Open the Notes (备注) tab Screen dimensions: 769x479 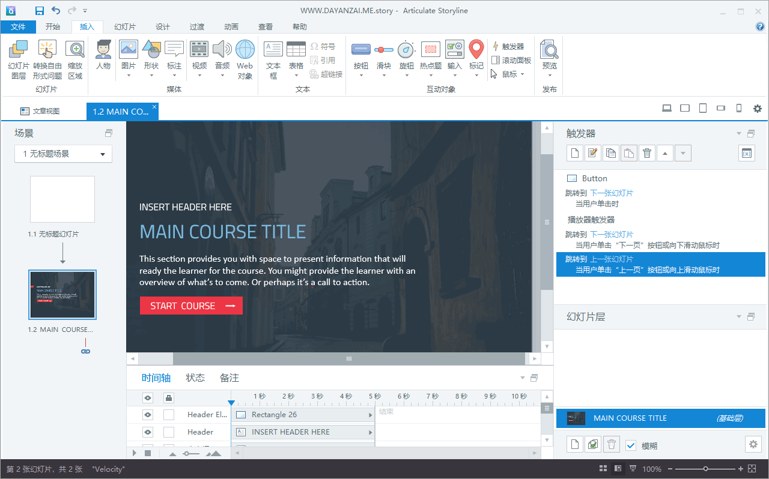click(229, 378)
